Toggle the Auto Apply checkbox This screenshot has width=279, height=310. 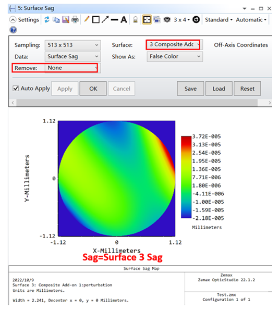[x=16, y=88]
